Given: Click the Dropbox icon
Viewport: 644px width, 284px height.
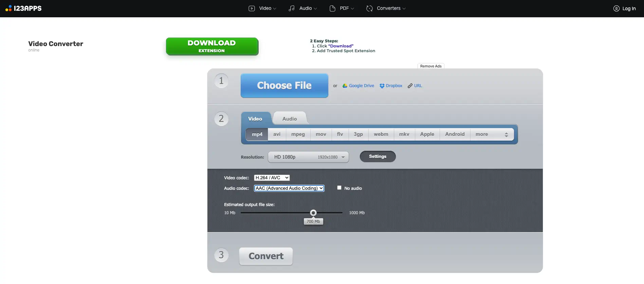Looking at the screenshot, I should click(x=382, y=86).
